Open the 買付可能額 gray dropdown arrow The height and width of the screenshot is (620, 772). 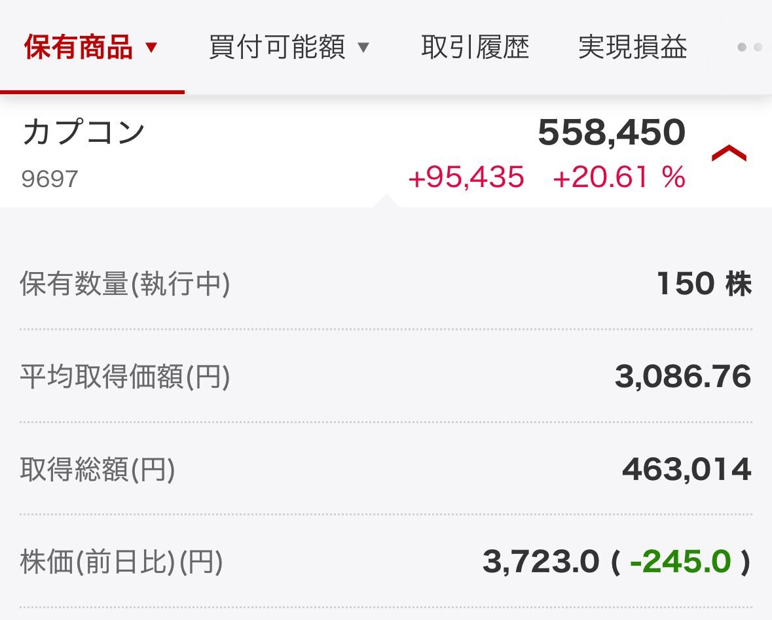363,48
